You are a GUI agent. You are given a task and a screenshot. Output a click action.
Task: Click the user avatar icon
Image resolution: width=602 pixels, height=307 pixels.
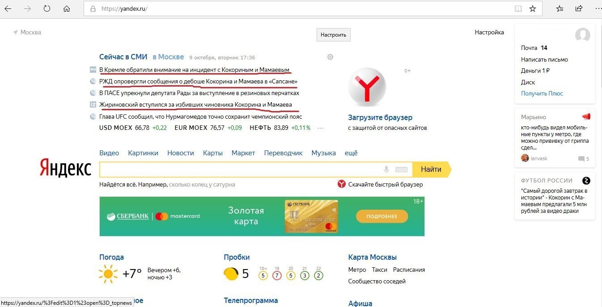point(582,35)
